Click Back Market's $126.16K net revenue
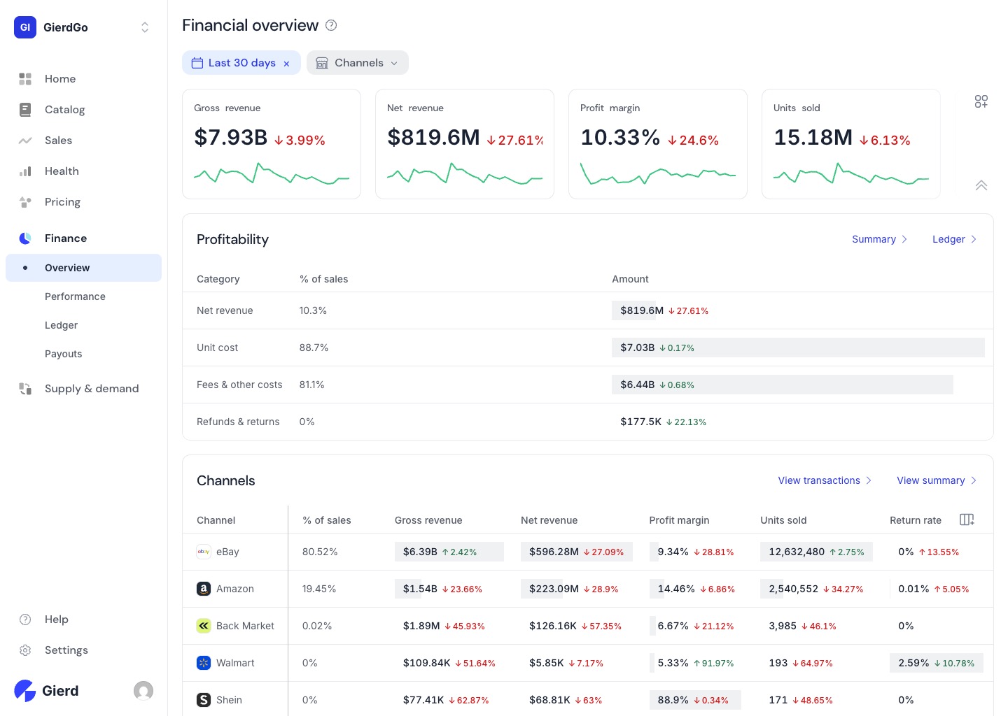The image size is (1008, 716). coord(575,626)
